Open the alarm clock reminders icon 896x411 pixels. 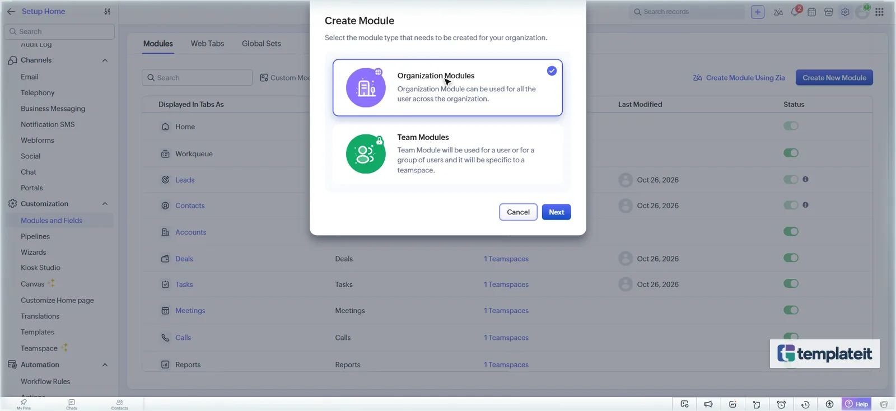[x=781, y=404]
